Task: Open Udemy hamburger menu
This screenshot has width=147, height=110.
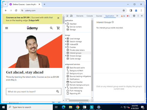Action: (x=6, y=28)
